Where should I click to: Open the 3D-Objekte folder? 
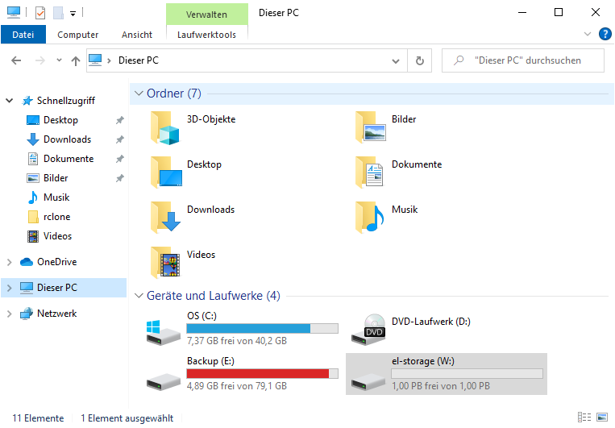168,127
